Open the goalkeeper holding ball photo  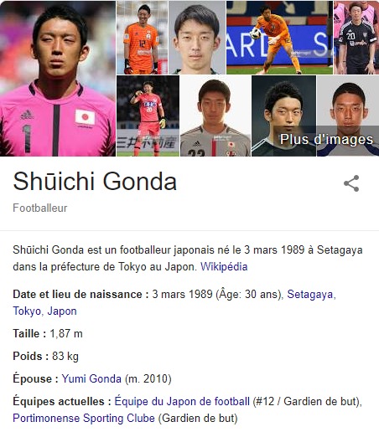[279, 38]
